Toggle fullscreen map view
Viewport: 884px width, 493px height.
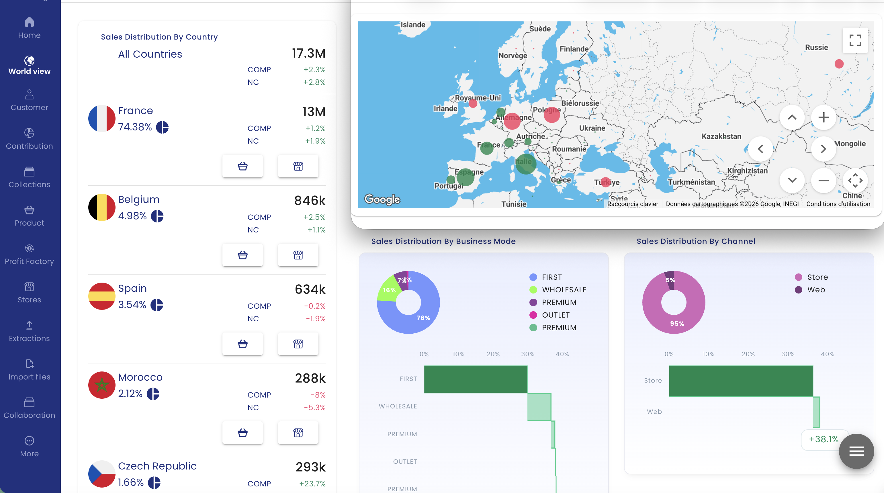(855, 40)
